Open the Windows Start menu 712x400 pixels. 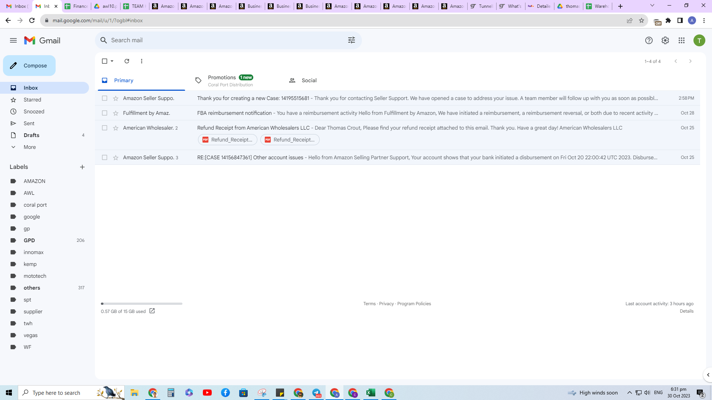[x=9, y=393]
